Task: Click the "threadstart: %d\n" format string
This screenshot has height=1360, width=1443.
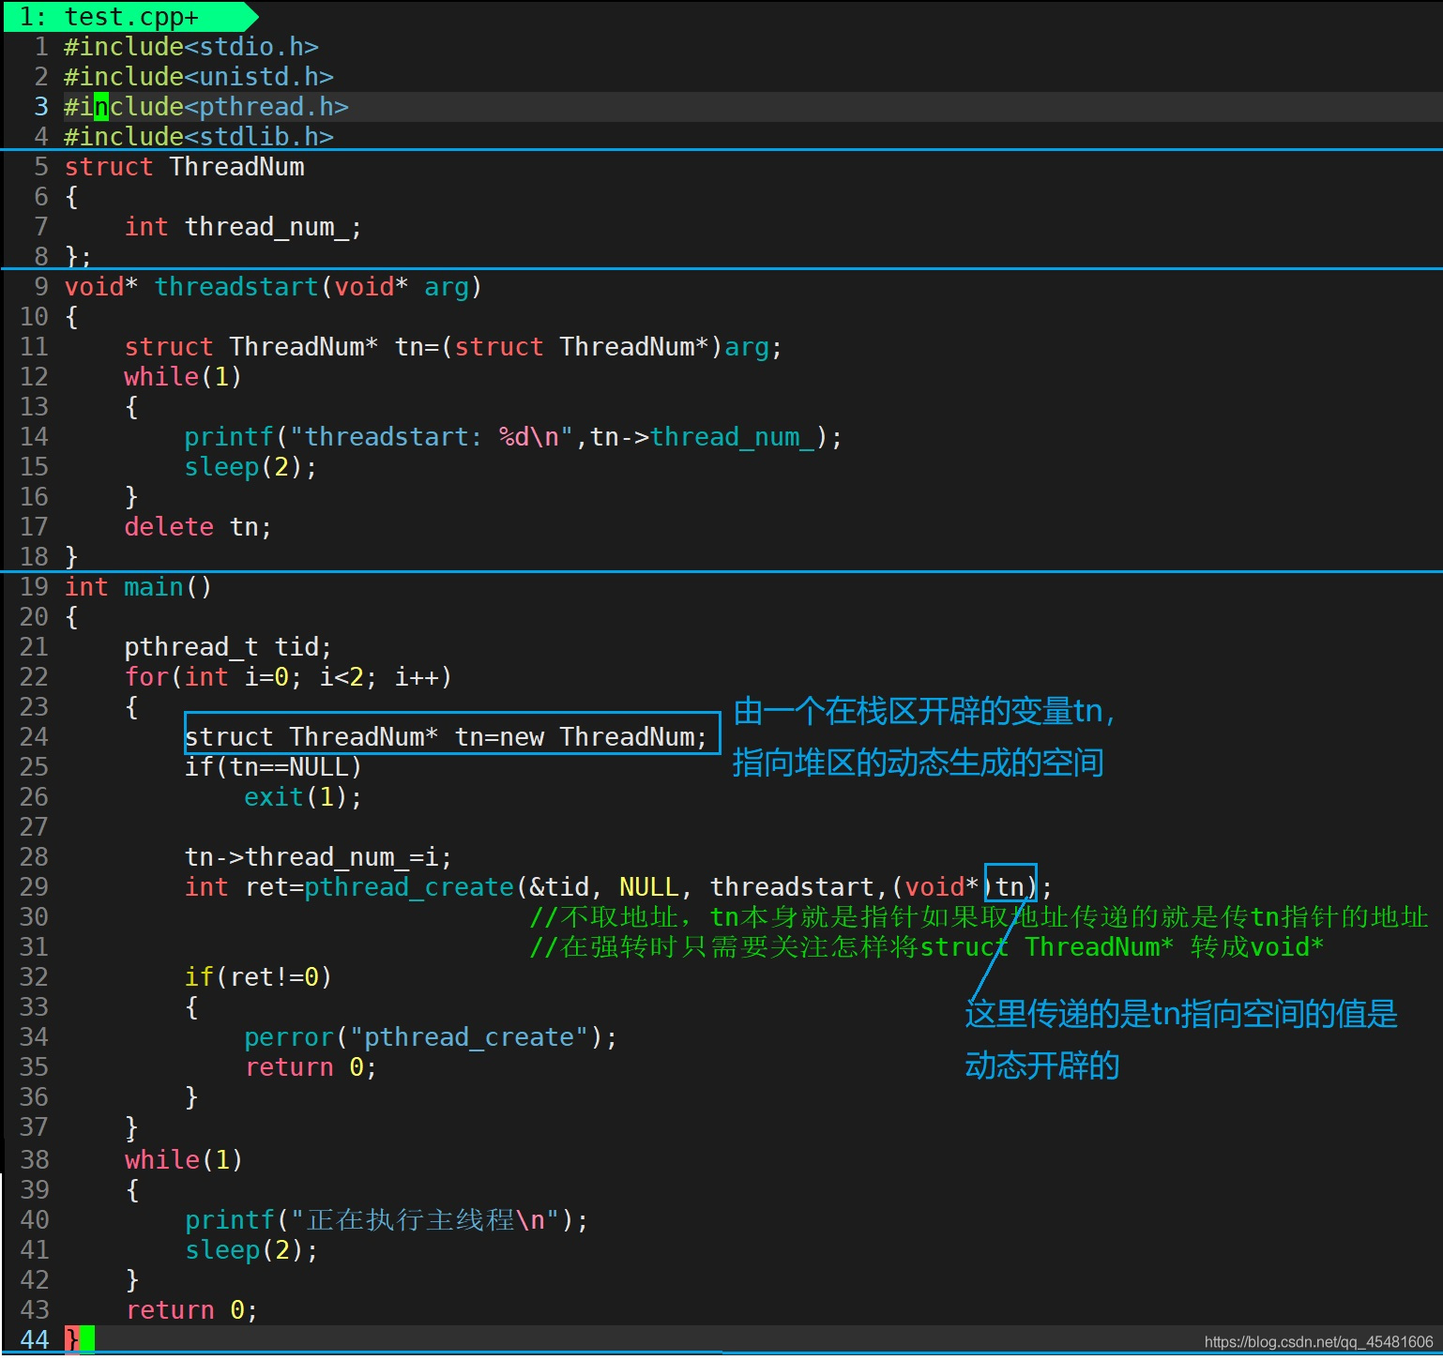Action: (432, 437)
